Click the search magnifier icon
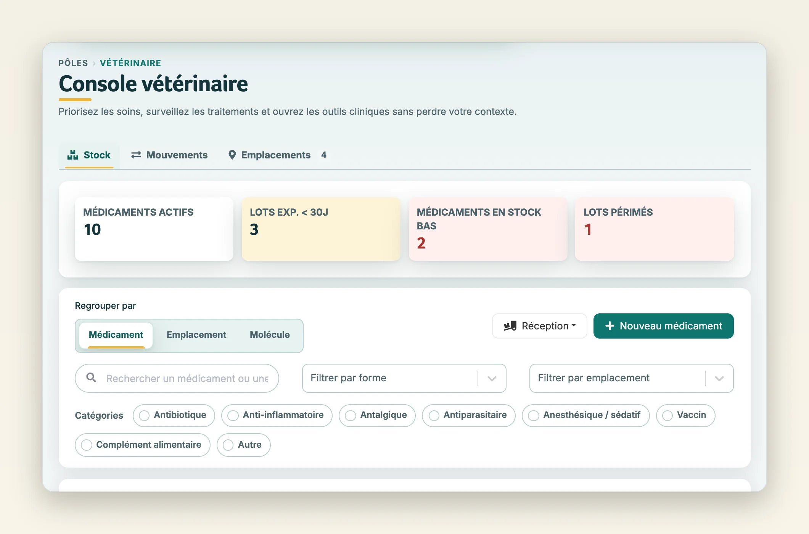The image size is (809, 534). pos(91,378)
